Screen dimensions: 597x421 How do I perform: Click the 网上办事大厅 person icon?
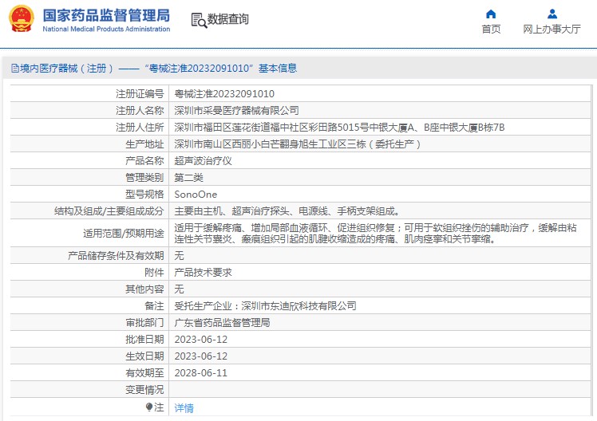pos(552,14)
